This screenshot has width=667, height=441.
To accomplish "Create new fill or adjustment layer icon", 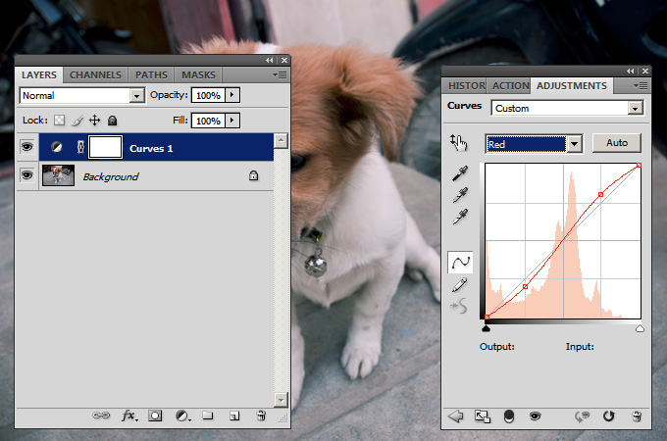I will 182,416.
